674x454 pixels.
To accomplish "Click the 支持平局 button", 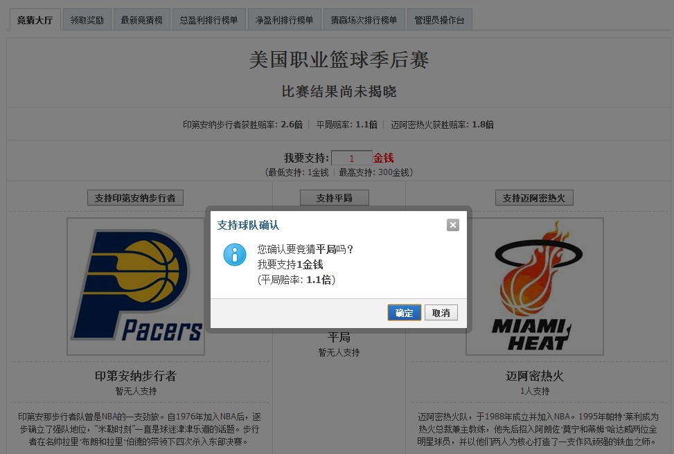I will pyautogui.click(x=335, y=197).
